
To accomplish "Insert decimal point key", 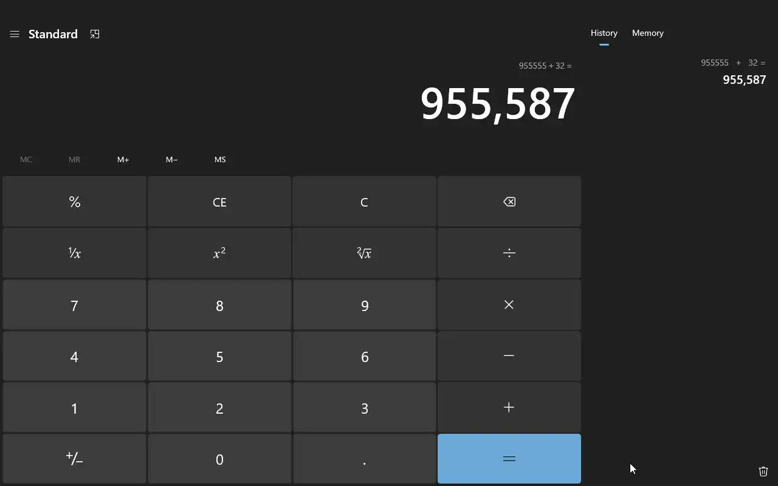I will tap(365, 459).
